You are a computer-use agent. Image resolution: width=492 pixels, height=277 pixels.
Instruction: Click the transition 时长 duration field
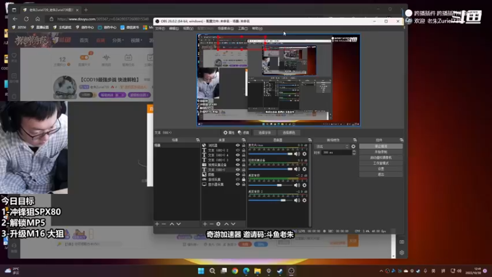point(336,152)
